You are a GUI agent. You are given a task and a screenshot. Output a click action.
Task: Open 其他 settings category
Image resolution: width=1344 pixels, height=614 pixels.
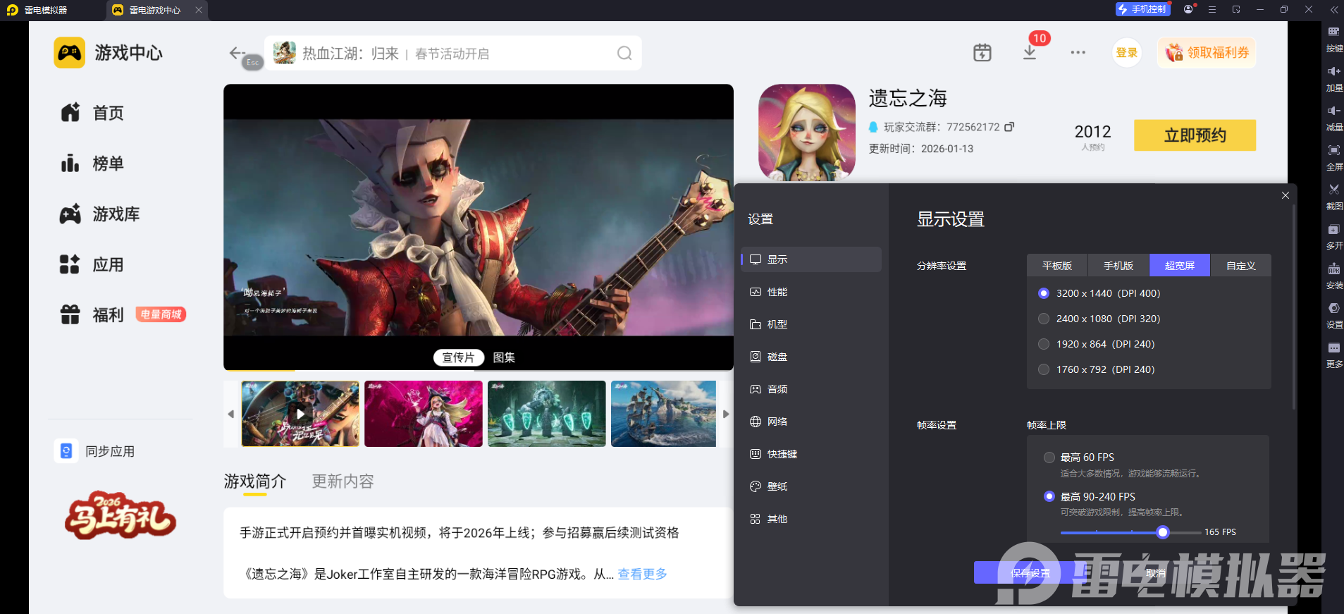pos(811,519)
